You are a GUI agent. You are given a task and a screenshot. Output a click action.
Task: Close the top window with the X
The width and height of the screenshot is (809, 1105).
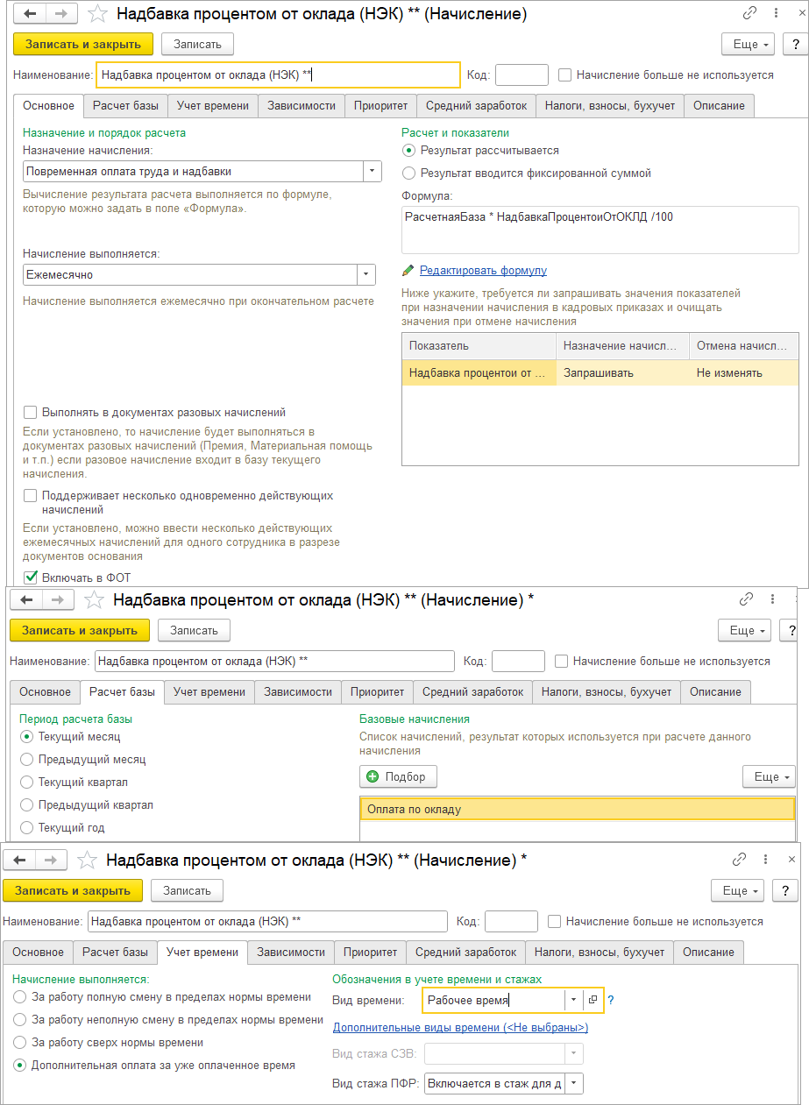tap(800, 14)
